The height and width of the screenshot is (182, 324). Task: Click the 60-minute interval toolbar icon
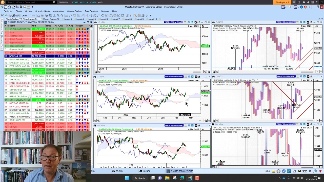(x=50, y=15)
